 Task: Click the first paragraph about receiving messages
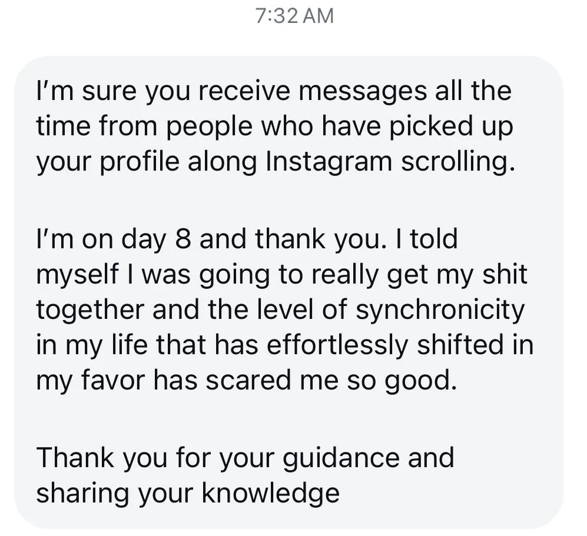(274, 127)
